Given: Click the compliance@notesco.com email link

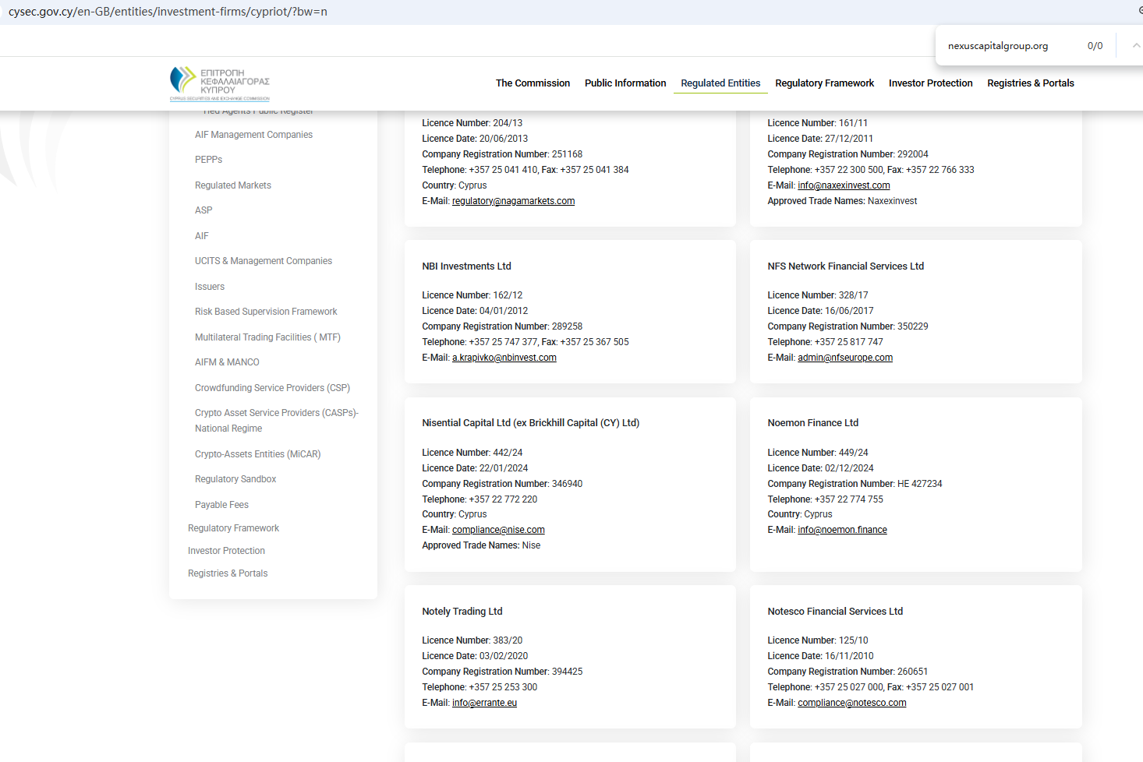Looking at the screenshot, I should [851, 703].
